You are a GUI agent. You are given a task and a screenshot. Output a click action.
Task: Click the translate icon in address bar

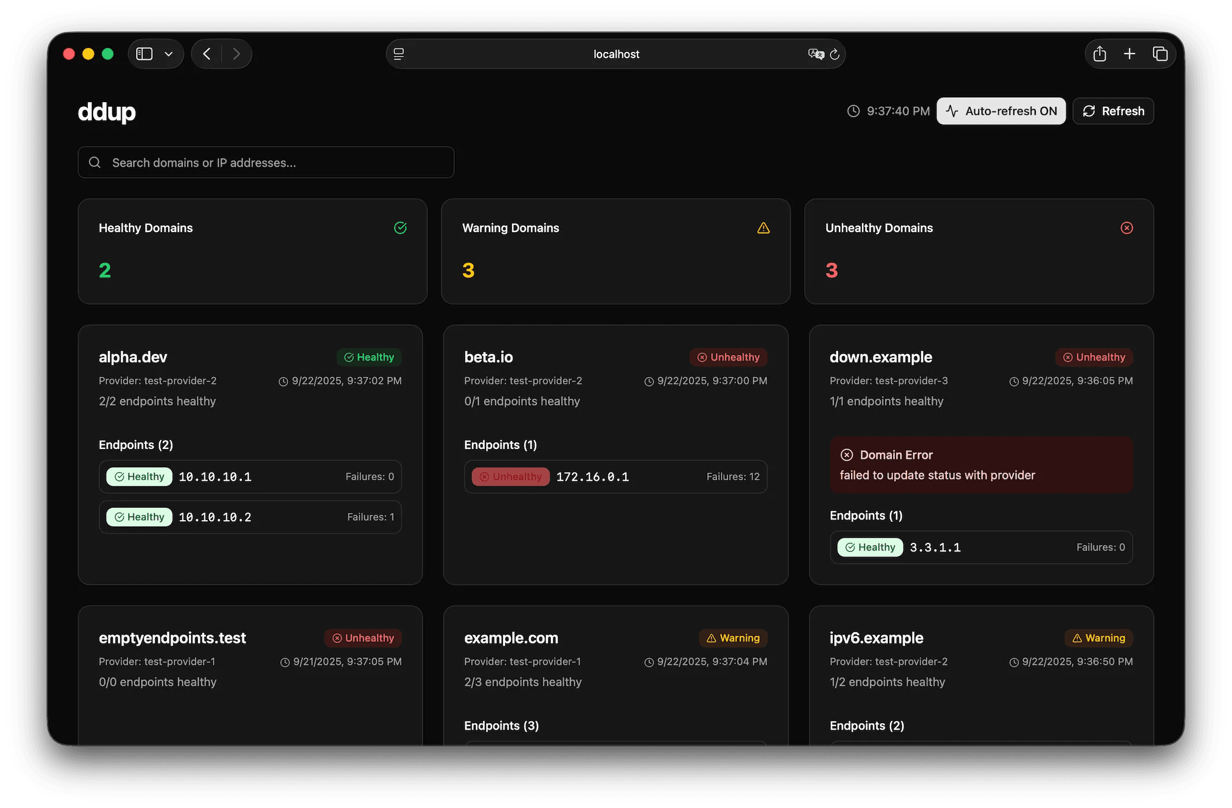(816, 54)
